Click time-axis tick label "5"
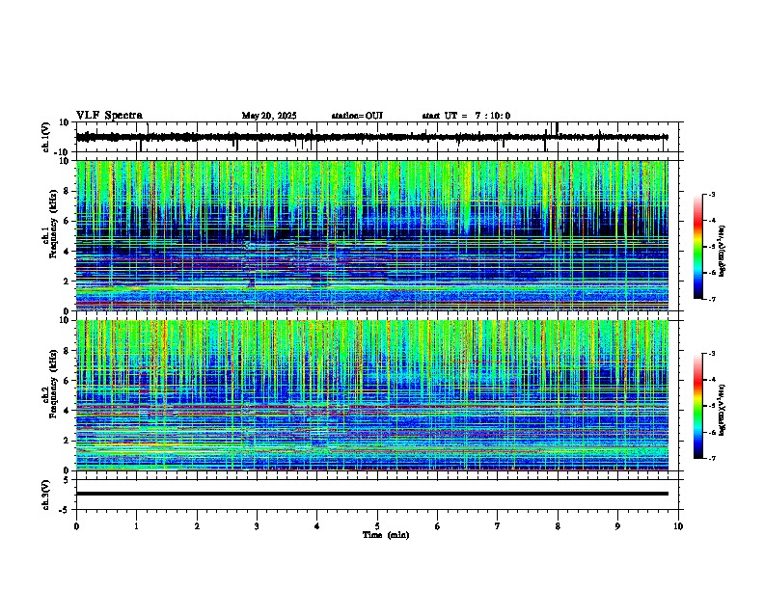Viewport: 764px width, 590px height. 377,526
